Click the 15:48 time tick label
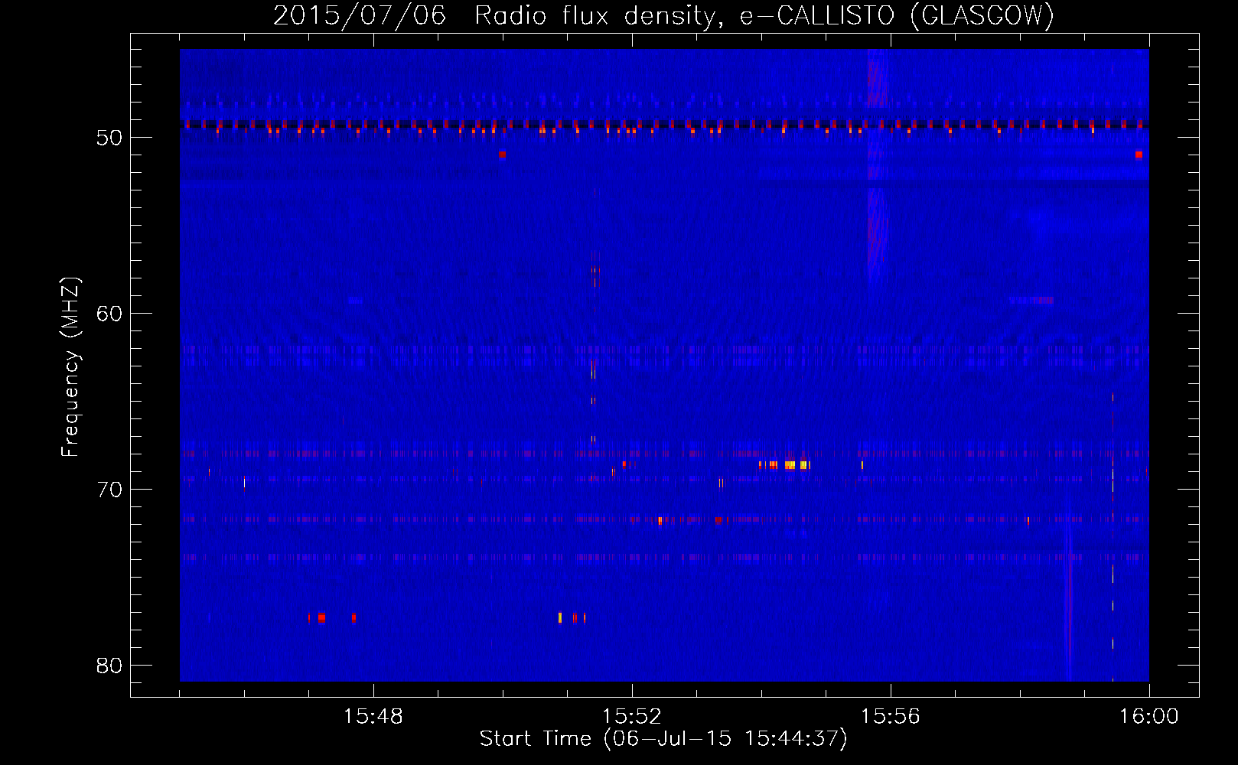1238x765 pixels. coord(373,717)
